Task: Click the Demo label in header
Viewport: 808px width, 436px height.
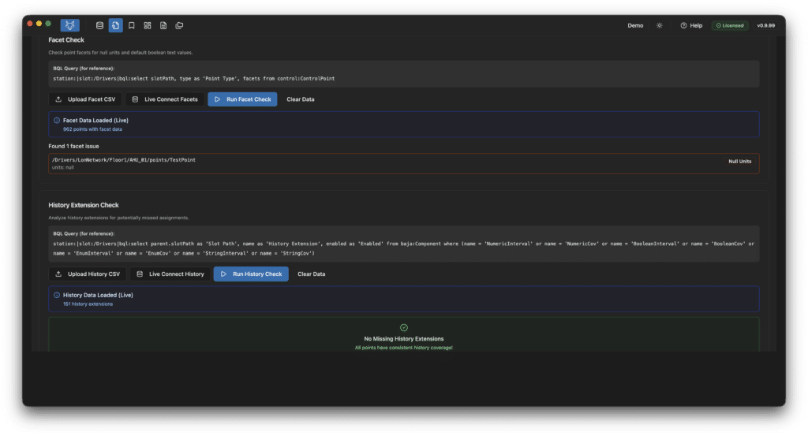Action: point(635,25)
